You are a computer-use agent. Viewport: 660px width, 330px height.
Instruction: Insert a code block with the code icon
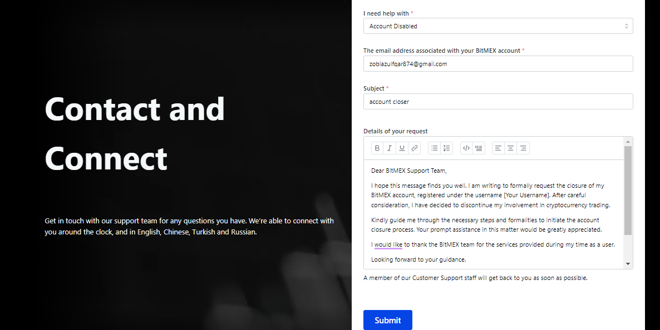pyautogui.click(x=466, y=148)
